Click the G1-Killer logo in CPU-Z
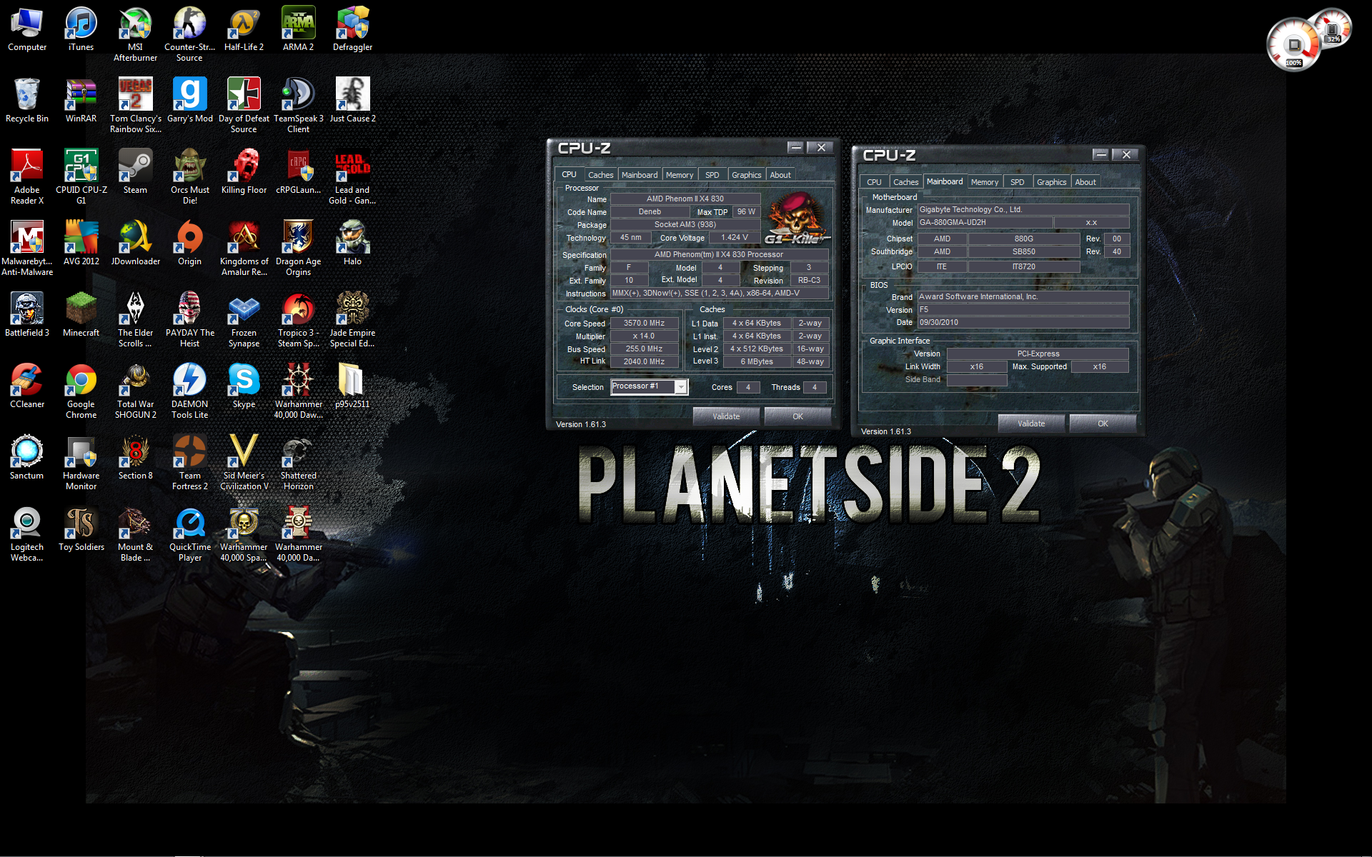The height and width of the screenshot is (857, 1372). pyautogui.click(x=797, y=218)
